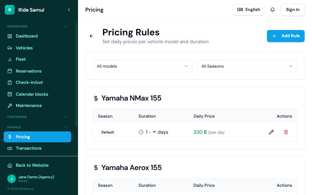
Task: Open Check-in/out page
Action: 37,83
